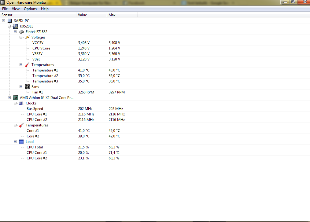Click the 202 MHz Bus Speed value
This screenshot has height=222, width=310.
coord(85,109)
